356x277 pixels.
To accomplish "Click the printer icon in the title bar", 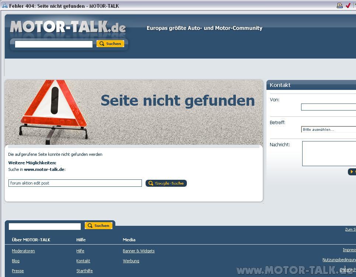I will tap(340, 6).
